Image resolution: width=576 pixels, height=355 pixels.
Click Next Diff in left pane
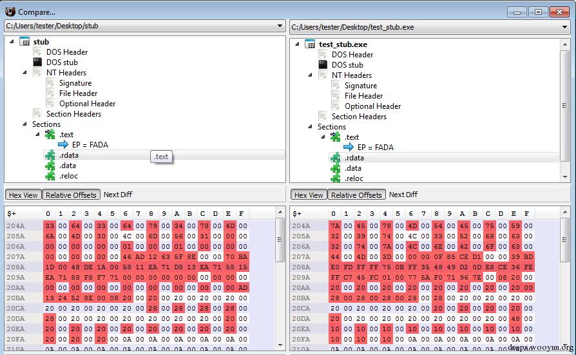(118, 195)
